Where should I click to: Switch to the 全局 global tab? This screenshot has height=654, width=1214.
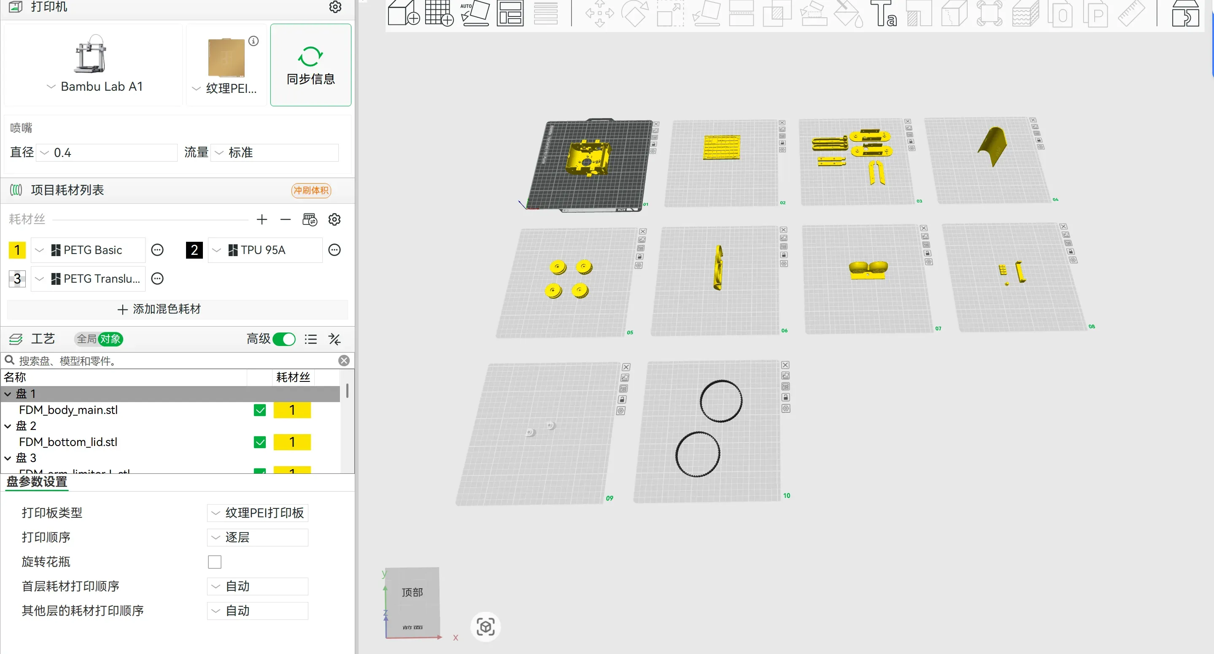(86, 339)
